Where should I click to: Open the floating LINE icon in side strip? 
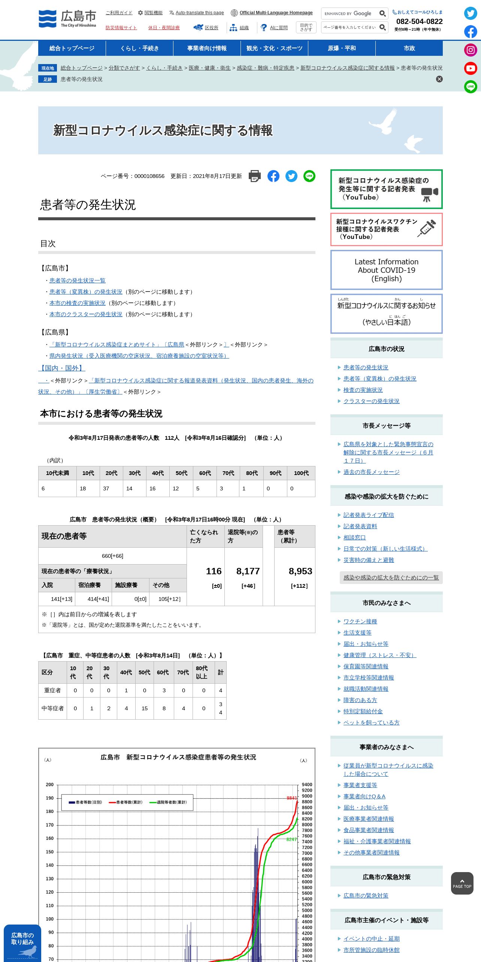click(x=471, y=87)
